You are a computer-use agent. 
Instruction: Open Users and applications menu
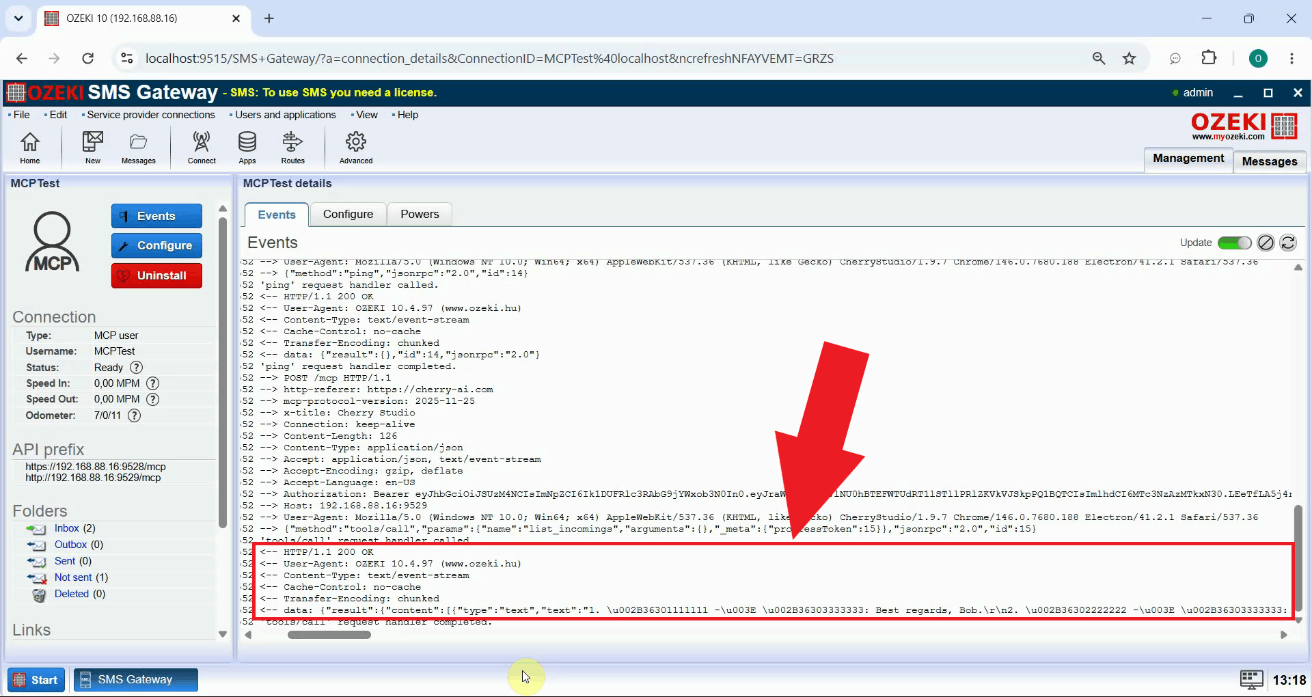(285, 115)
